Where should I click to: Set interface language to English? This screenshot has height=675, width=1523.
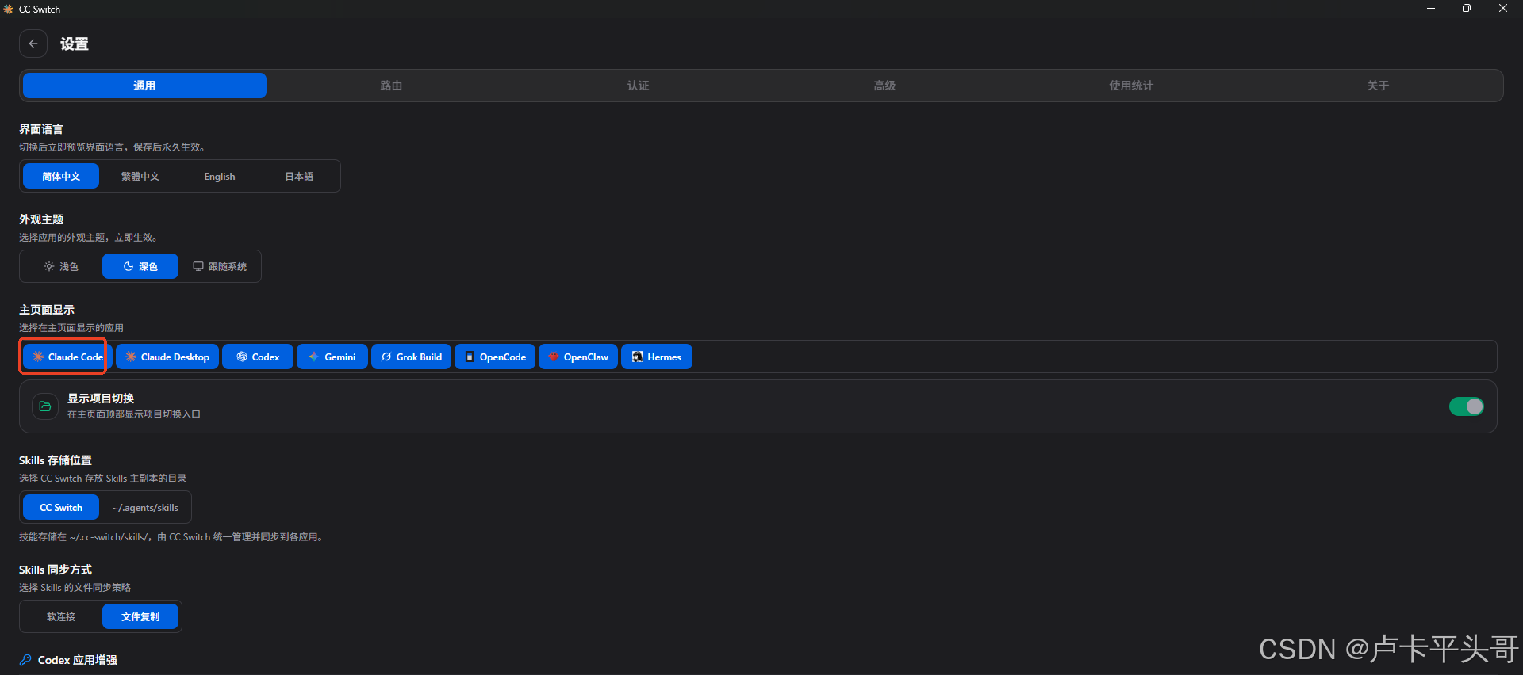[220, 176]
